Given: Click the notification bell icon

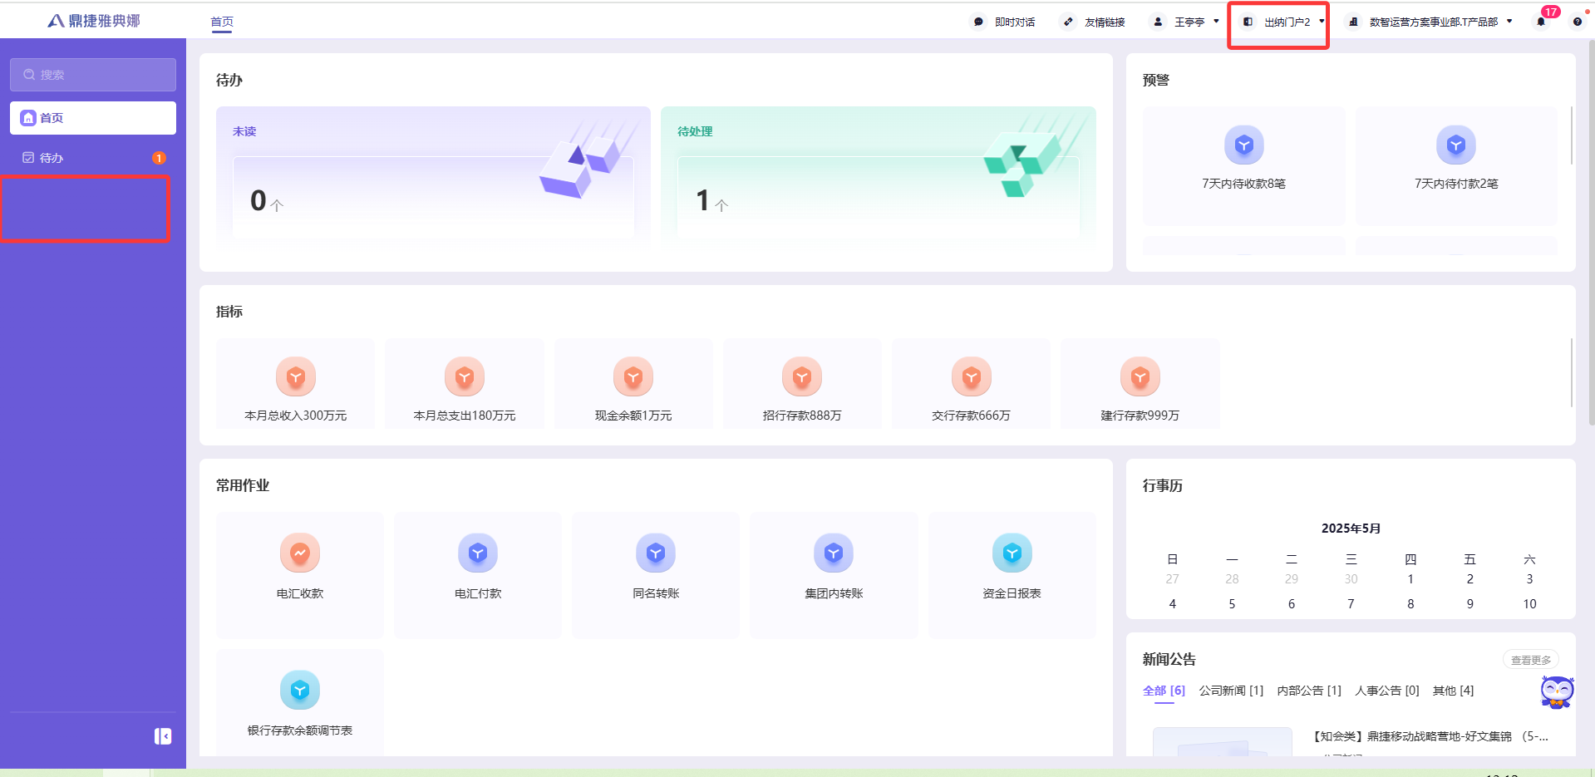Looking at the screenshot, I should (1540, 22).
